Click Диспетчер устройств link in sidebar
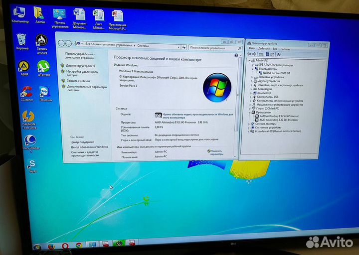This screenshot has height=255, width=359. coord(80,66)
